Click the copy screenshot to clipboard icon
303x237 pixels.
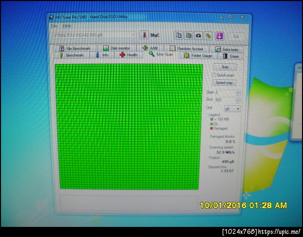pyautogui.click(x=188, y=35)
